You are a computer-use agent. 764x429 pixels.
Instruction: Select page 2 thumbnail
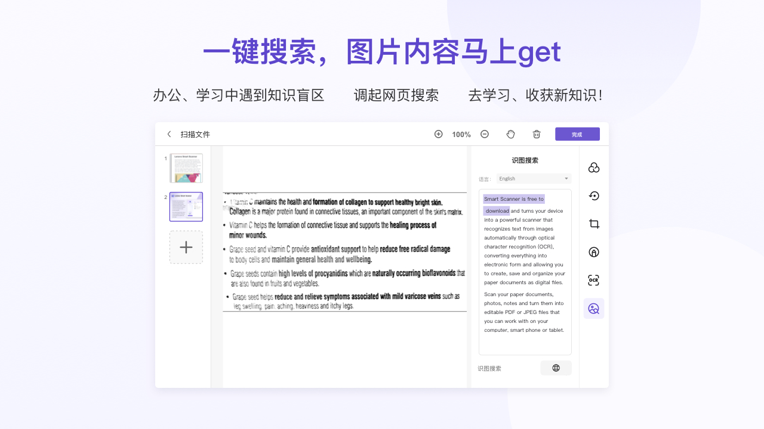(x=186, y=207)
